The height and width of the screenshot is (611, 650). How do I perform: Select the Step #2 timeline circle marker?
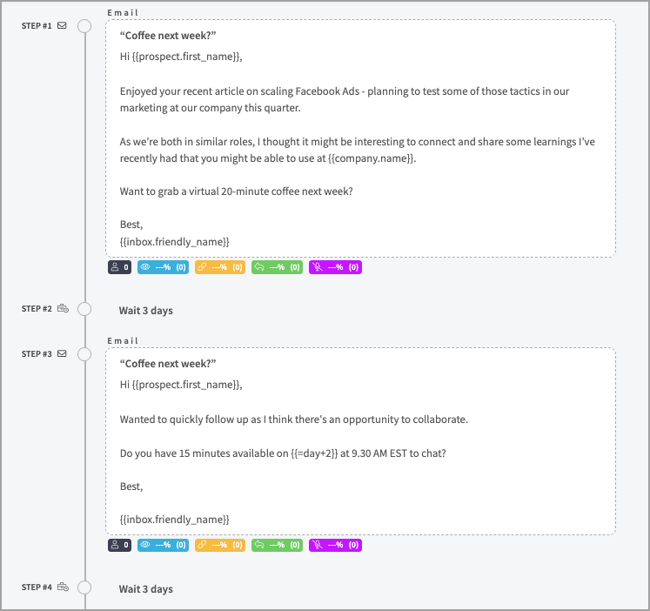84,309
